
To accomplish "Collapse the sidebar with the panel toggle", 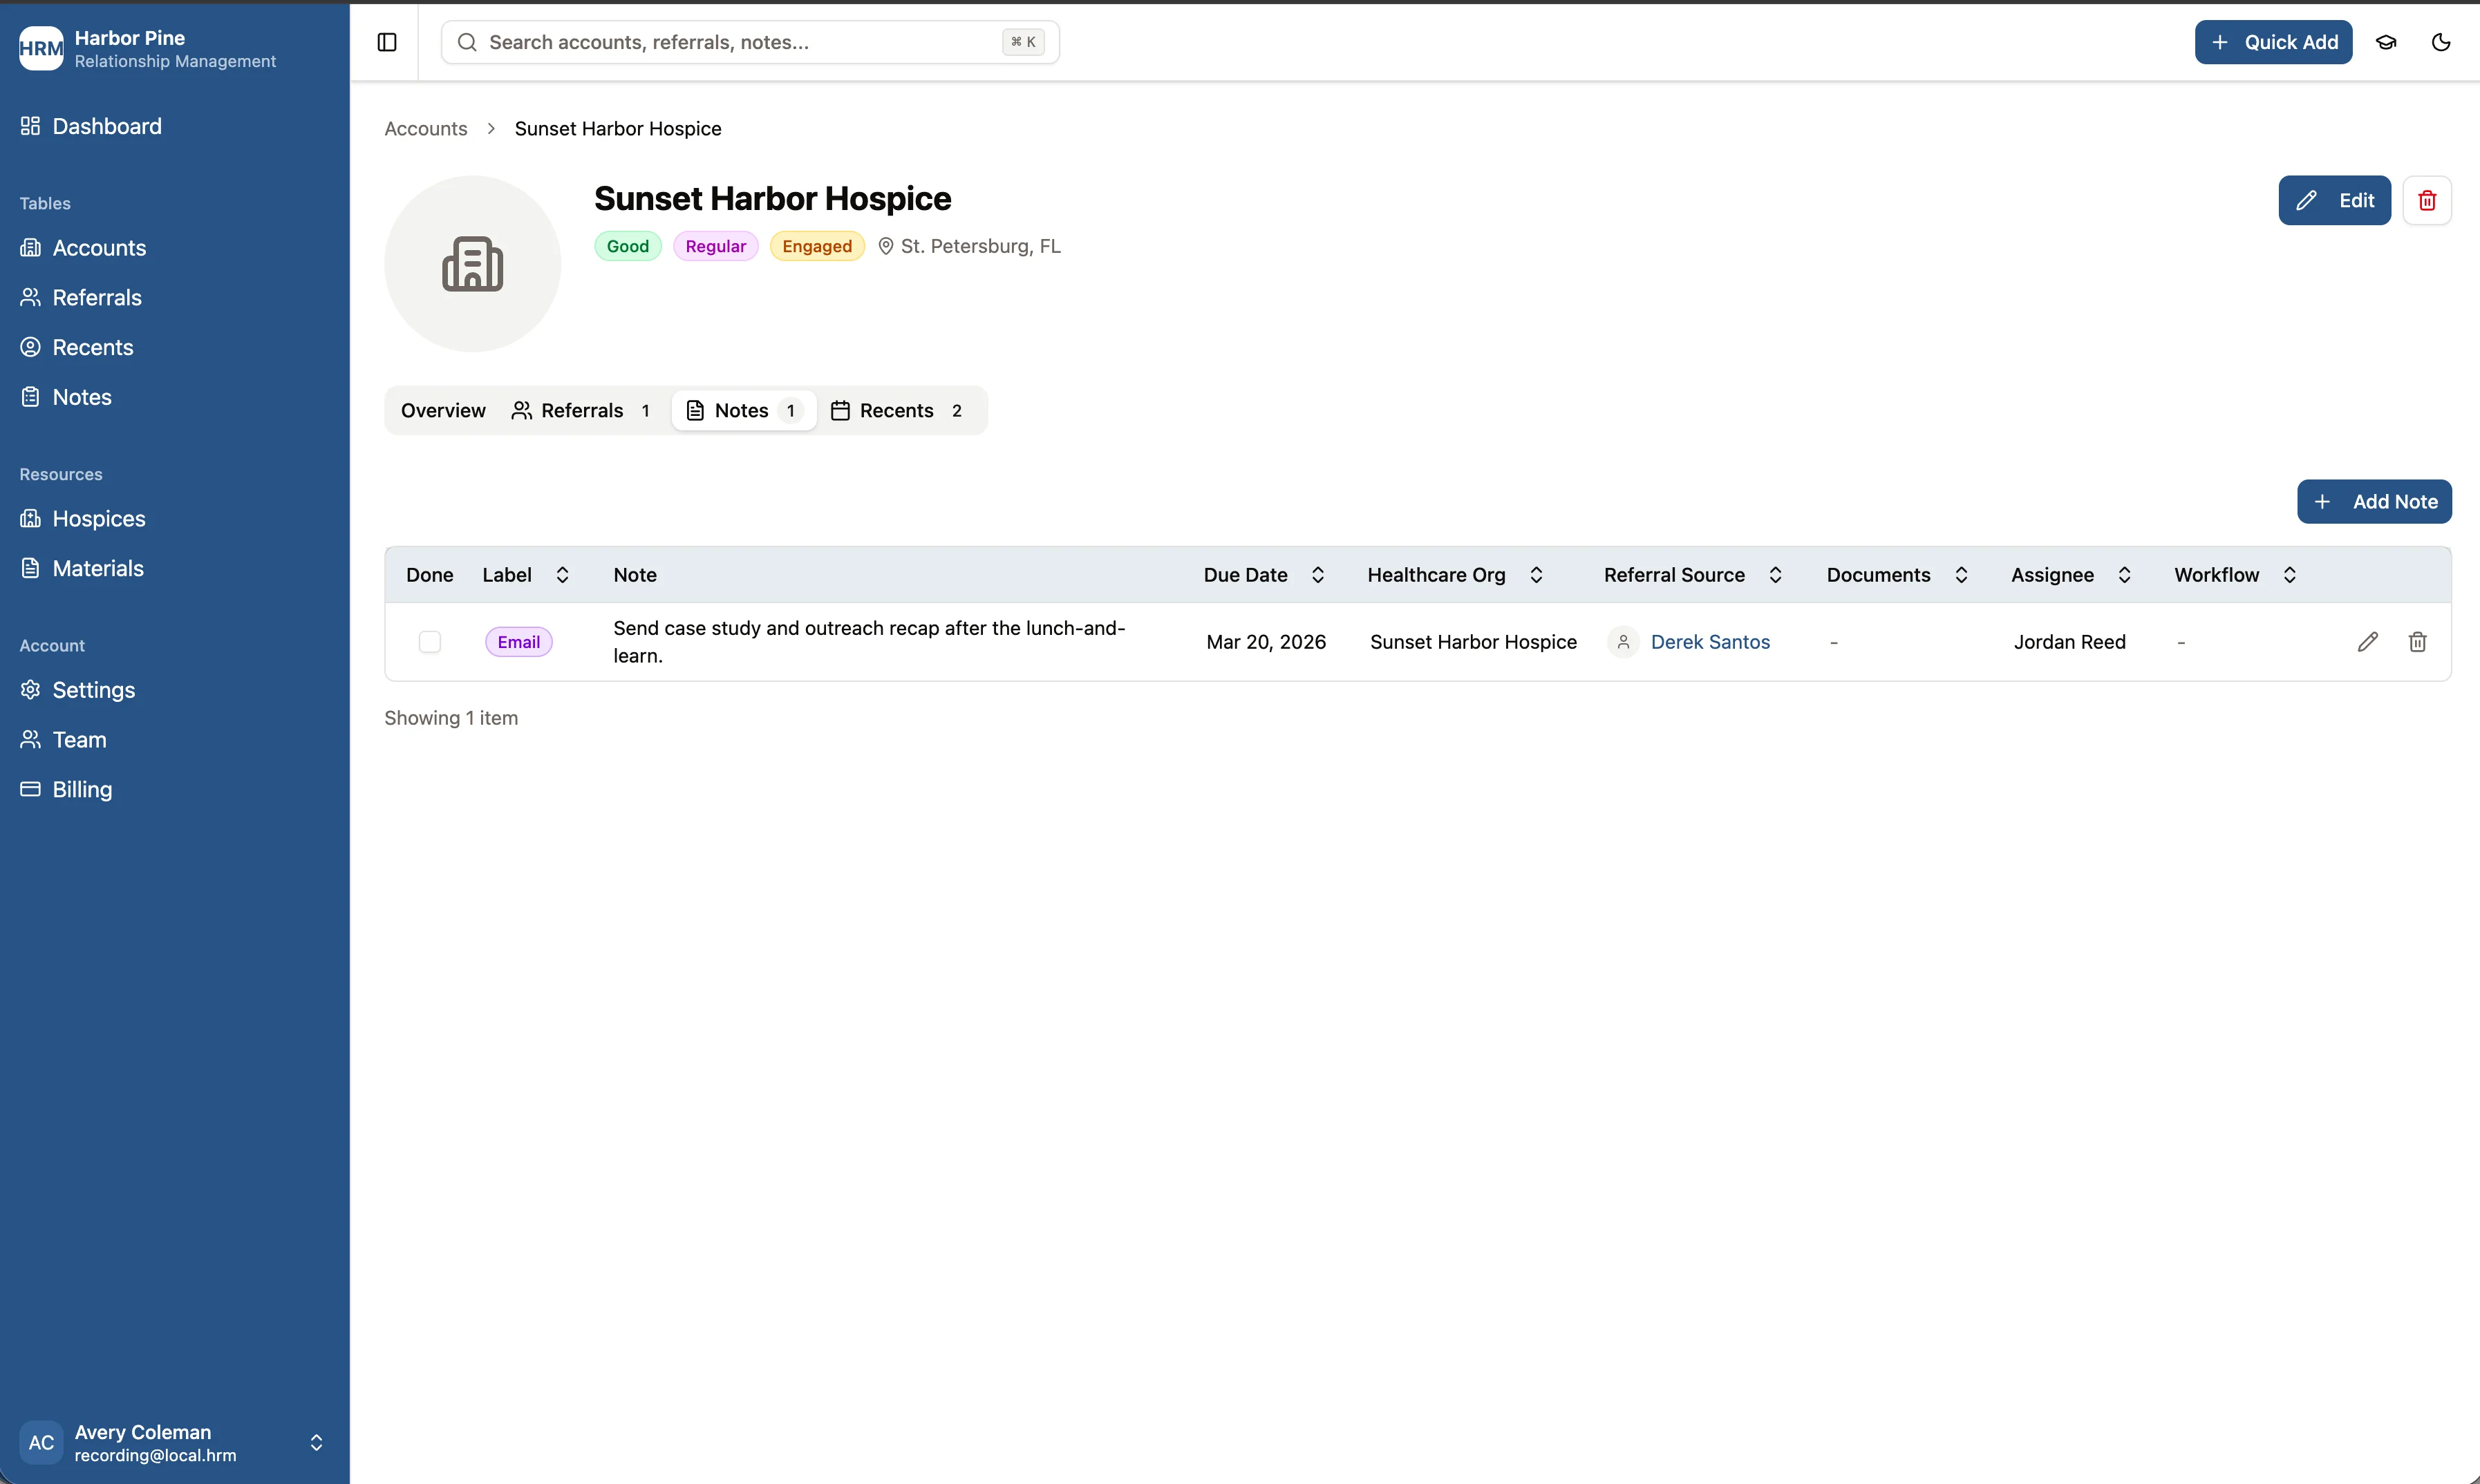I will click(x=386, y=42).
